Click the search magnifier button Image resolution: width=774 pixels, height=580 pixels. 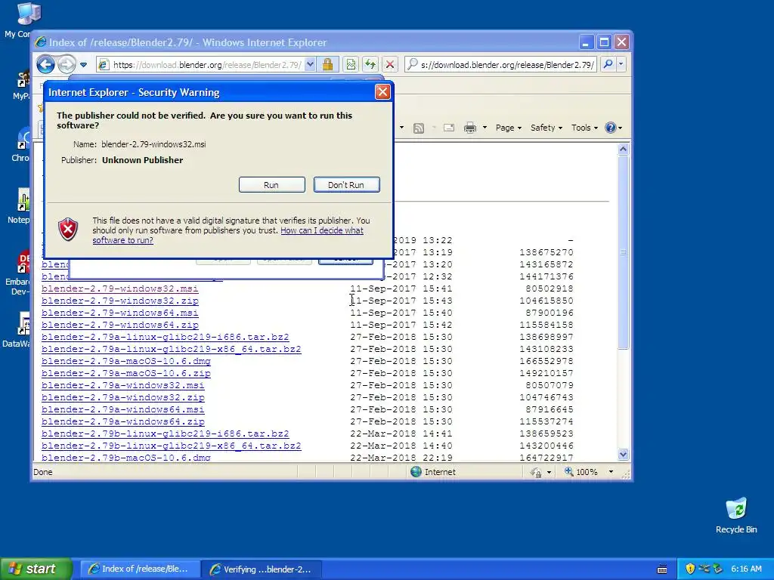(x=608, y=64)
